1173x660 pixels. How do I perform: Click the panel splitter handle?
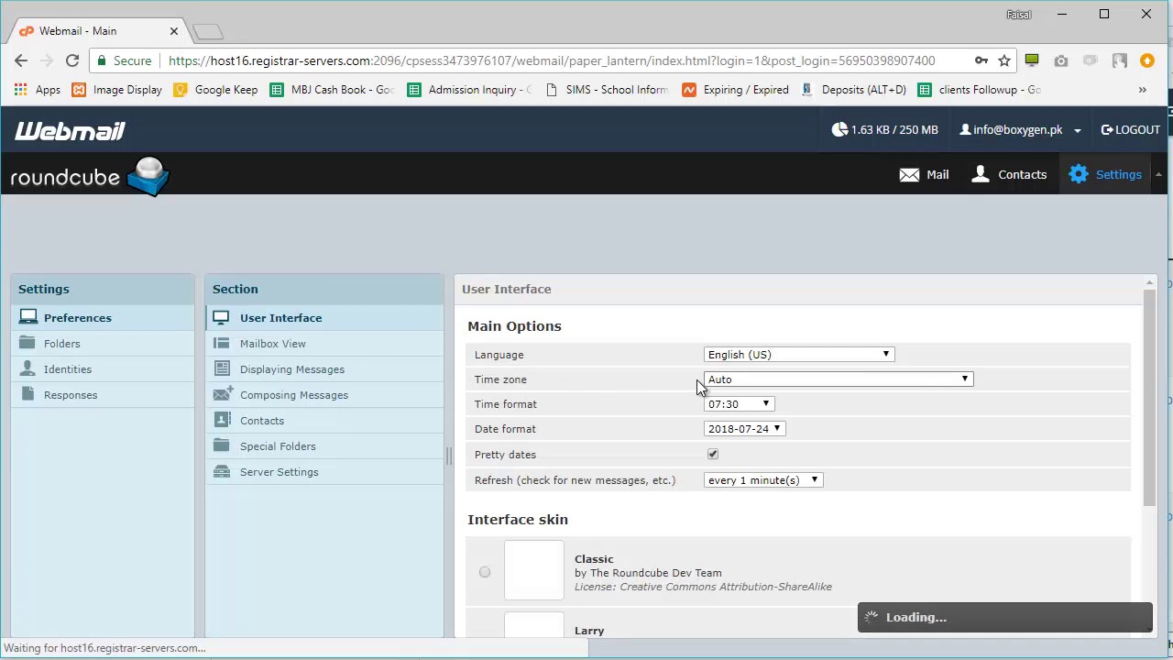point(449,456)
